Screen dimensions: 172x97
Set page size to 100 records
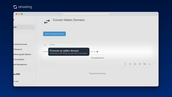coord(145,64)
